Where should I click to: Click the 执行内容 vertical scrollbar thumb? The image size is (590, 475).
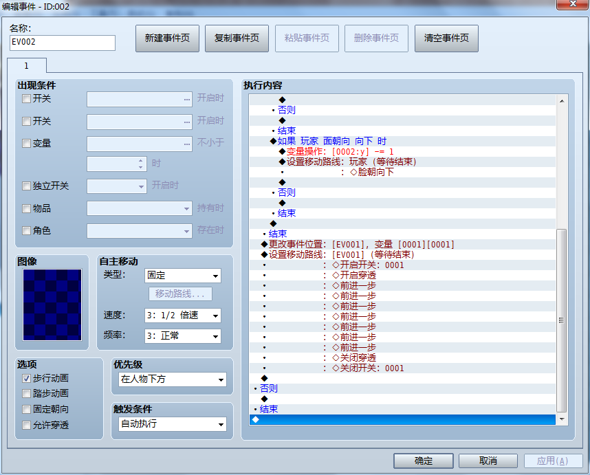pos(561,320)
